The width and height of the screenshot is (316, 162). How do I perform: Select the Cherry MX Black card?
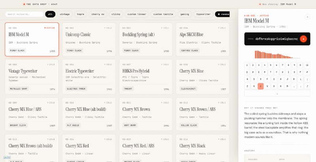click(203, 148)
